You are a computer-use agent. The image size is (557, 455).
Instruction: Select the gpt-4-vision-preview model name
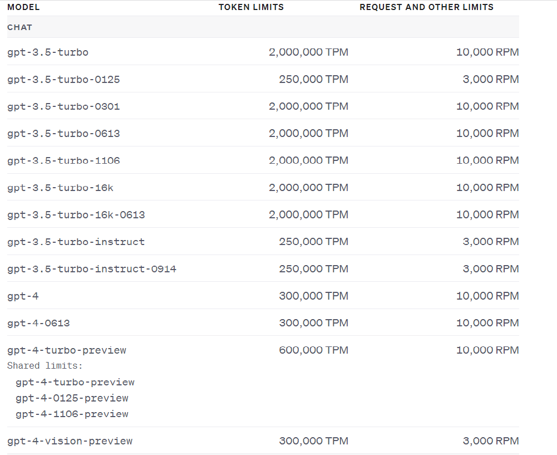pyautogui.click(x=70, y=441)
